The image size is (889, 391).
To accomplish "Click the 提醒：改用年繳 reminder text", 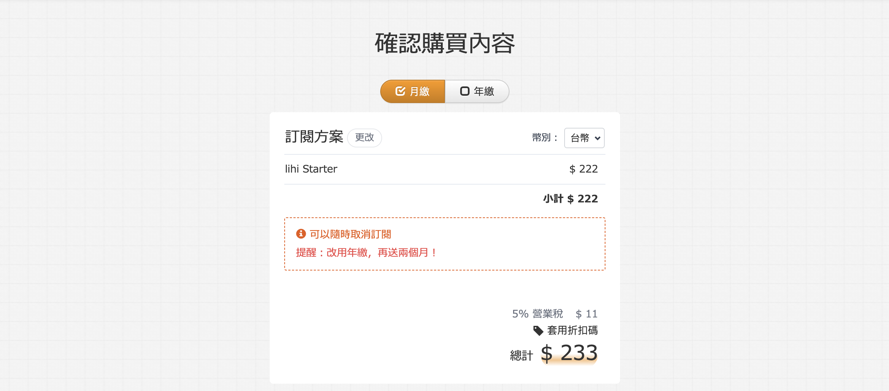I will pos(366,252).
